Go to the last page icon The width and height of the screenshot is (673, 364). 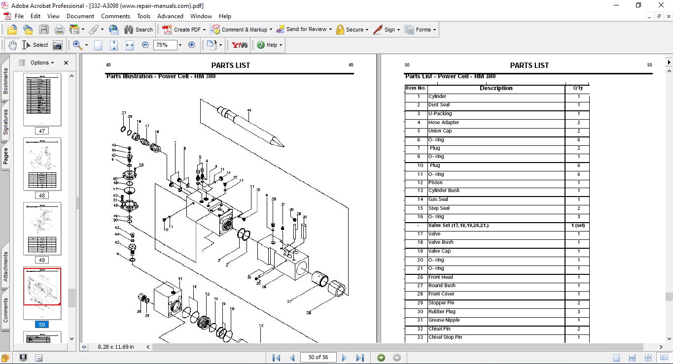click(x=360, y=358)
